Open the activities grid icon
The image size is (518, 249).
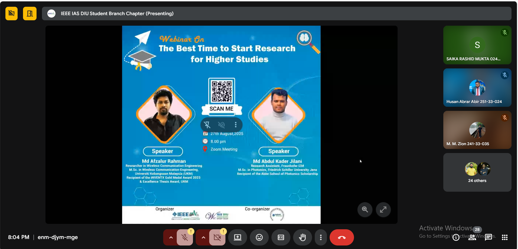(x=505, y=237)
